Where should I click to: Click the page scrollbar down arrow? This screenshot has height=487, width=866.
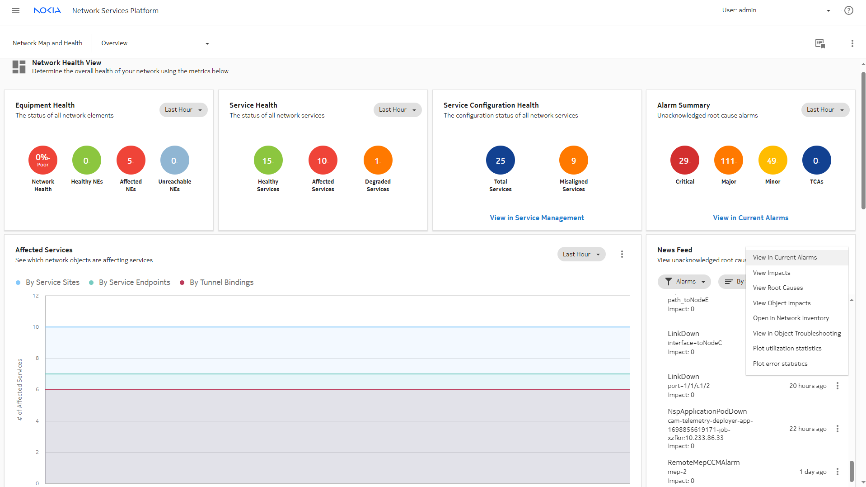click(x=863, y=483)
